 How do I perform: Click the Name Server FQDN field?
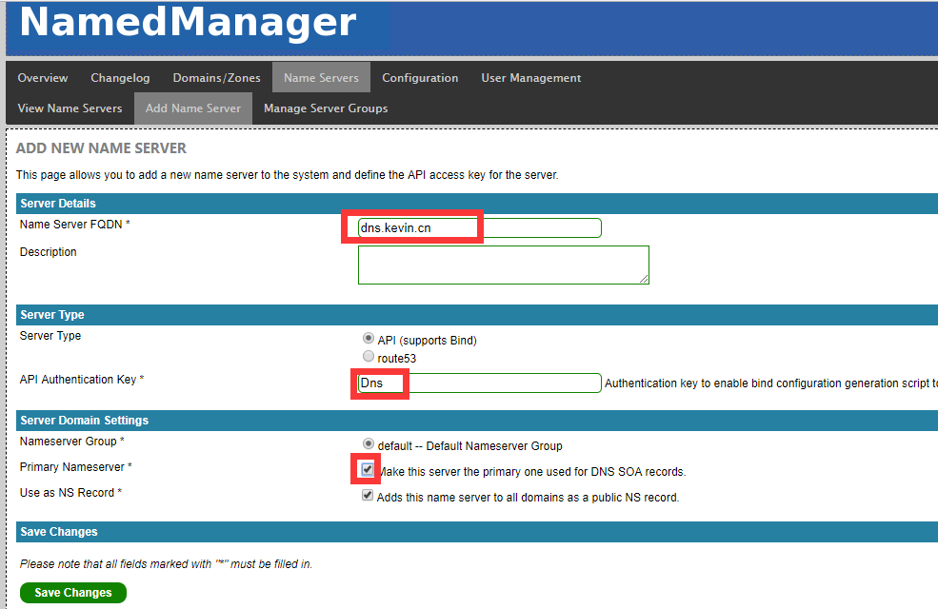[x=480, y=227]
